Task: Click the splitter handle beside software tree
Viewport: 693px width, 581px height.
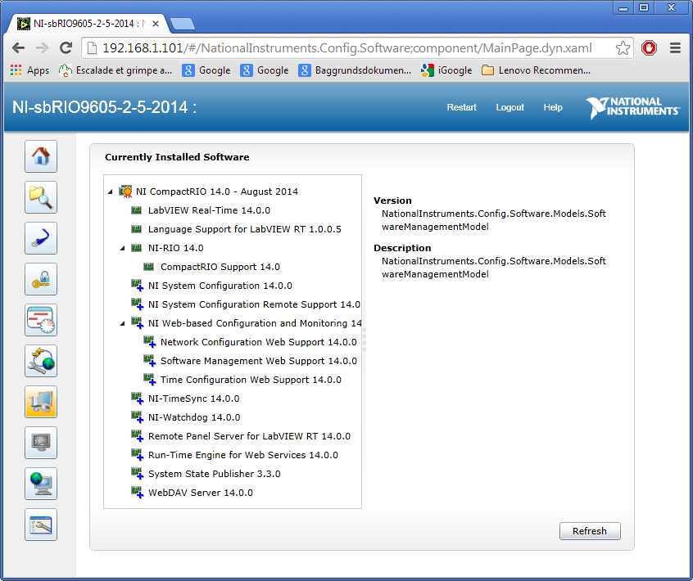Action: (365, 340)
